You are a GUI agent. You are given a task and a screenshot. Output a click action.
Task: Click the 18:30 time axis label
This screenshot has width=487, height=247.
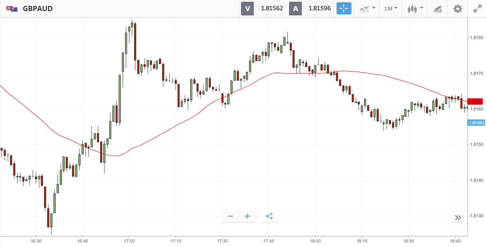408,241
